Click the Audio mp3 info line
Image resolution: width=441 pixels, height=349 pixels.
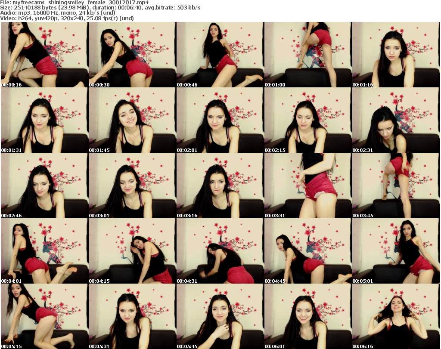pyautogui.click(x=58, y=13)
